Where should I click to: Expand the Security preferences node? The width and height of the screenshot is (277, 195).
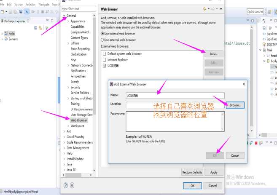point(68,87)
